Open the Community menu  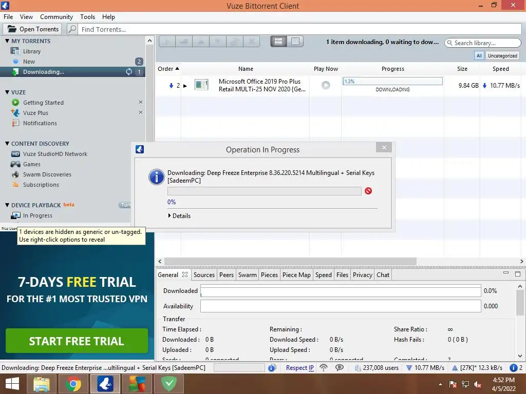[x=57, y=17]
